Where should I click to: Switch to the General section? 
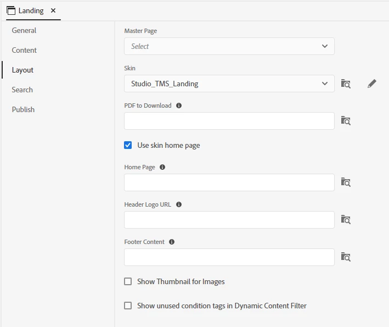(x=24, y=30)
